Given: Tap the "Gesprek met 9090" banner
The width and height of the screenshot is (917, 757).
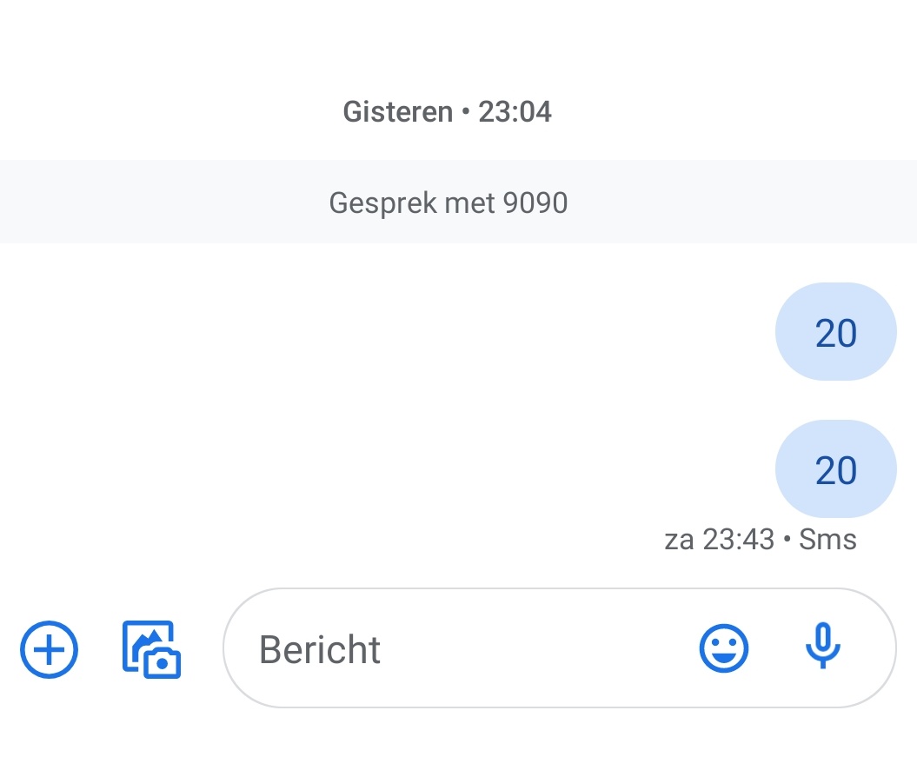Looking at the screenshot, I should (x=448, y=203).
